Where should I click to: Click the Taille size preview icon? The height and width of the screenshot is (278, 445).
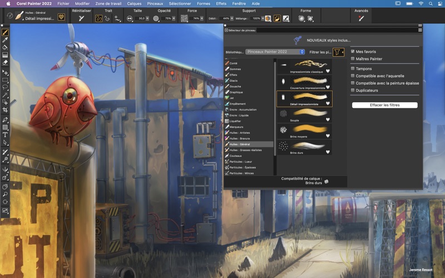pos(130,18)
